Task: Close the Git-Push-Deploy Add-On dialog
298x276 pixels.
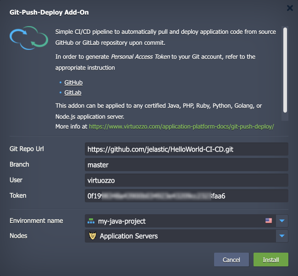Action: tap(290, 8)
